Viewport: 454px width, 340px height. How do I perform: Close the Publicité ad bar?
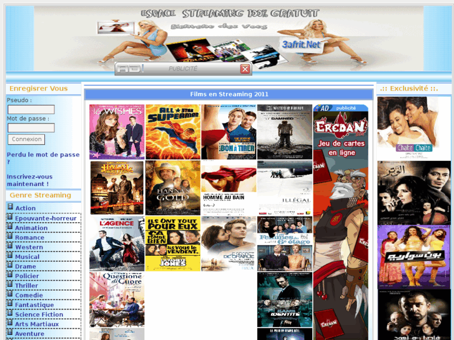pyautogui.click(x=245, y=69)
